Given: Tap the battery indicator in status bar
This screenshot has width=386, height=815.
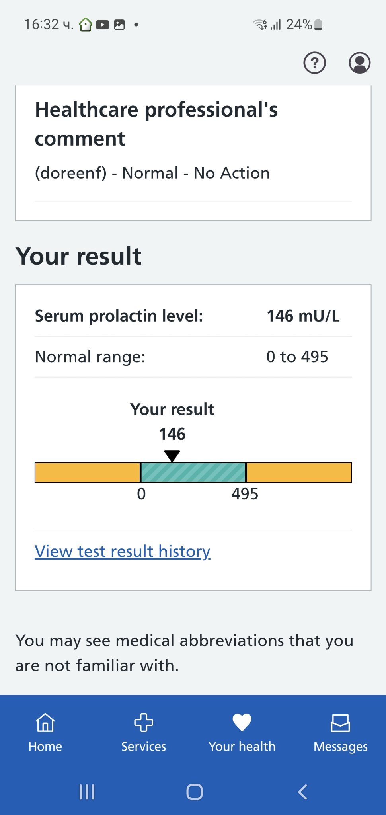Looking at the screenshot, I should (318, 25).
